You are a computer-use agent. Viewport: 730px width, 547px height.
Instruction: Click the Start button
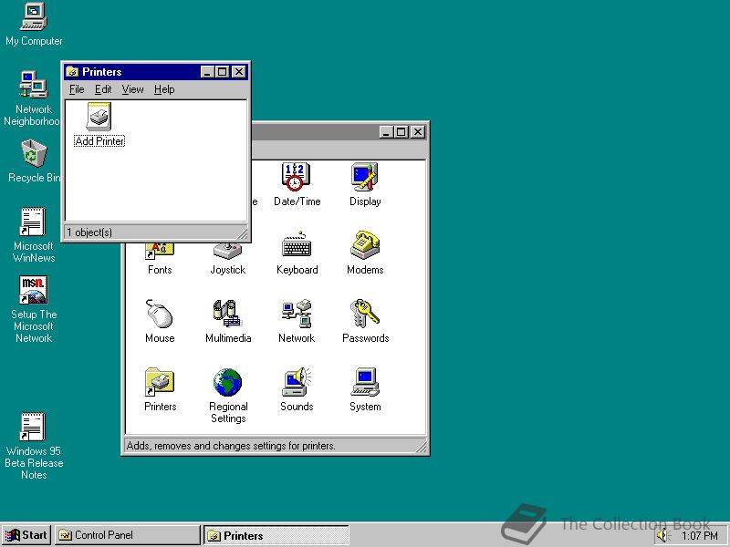tap(26, 535)
